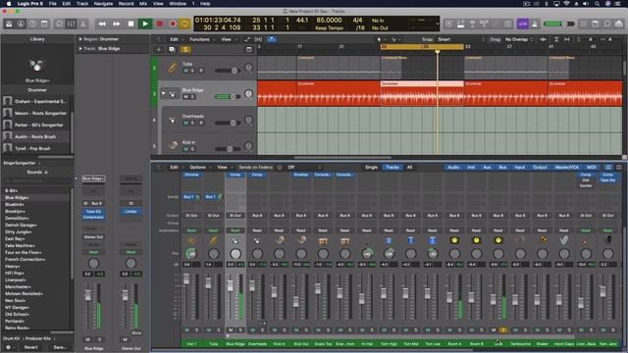Expand the Region: Drummer inspector section
This screenshot has height=353, width=628.
click(80, 39)
